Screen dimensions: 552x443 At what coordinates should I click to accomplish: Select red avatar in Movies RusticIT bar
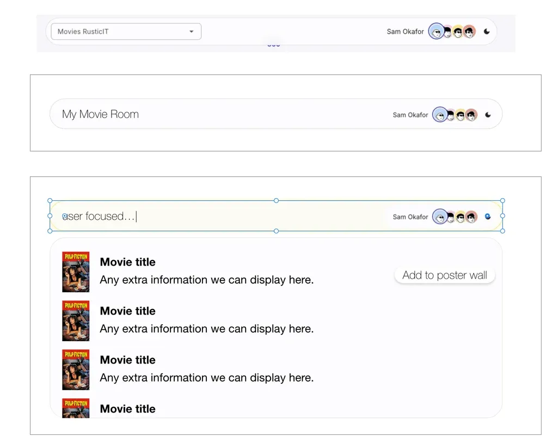(x=469, y=32)
